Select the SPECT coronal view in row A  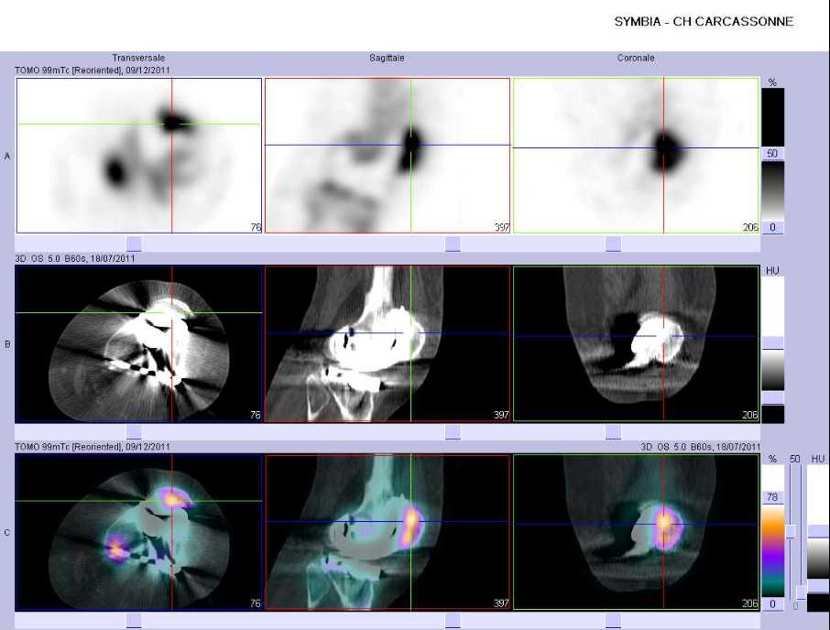pyautogui.click(x=636, y=156)
